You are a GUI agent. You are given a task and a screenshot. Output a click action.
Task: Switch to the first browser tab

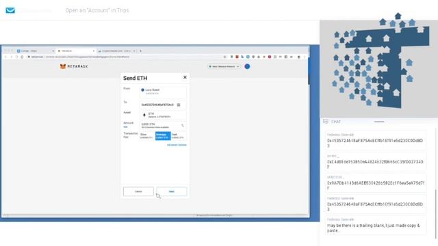[35, 51]
